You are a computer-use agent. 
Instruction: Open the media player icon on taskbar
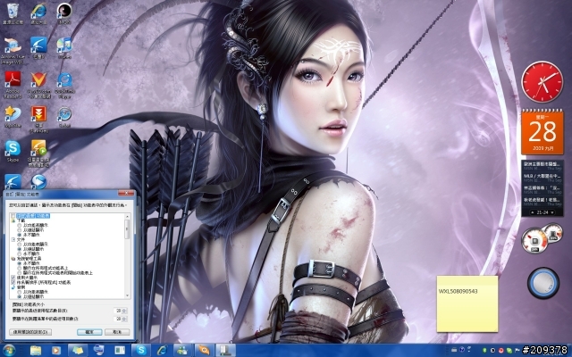click(55, 351)
